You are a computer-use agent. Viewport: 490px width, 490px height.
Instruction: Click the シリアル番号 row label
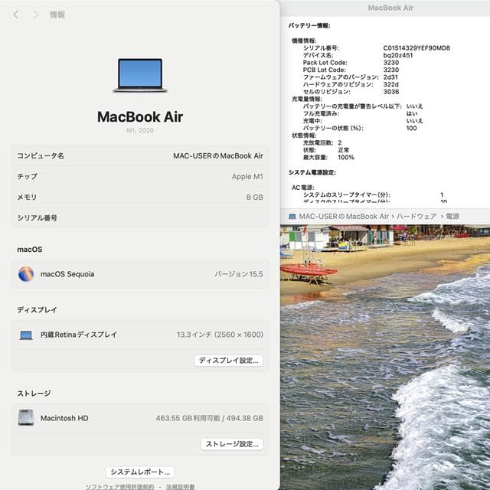[38, 218]
